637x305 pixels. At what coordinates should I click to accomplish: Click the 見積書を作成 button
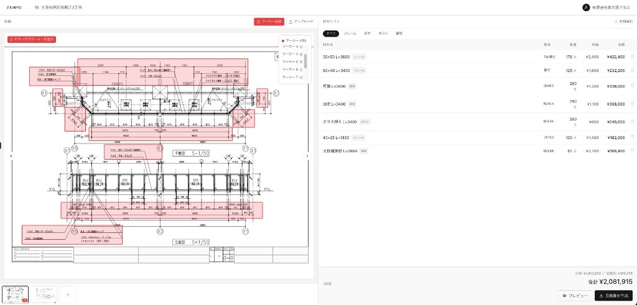pos(613,296)
